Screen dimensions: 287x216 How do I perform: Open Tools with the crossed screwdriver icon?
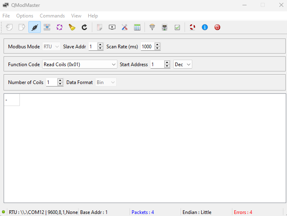point(124,27)
